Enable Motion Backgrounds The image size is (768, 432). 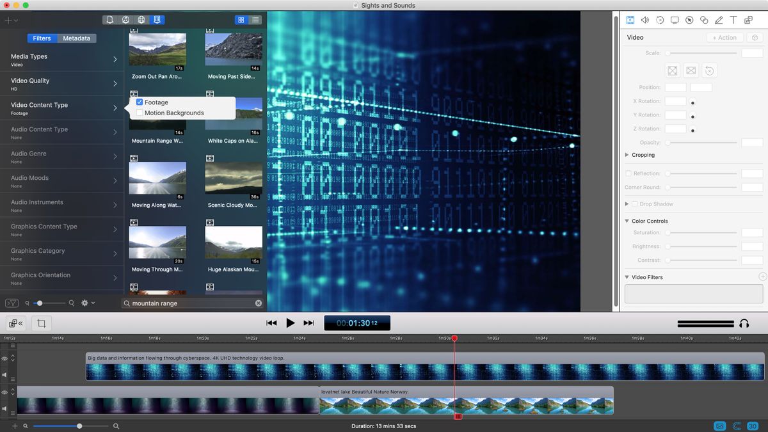coord(140,113)
